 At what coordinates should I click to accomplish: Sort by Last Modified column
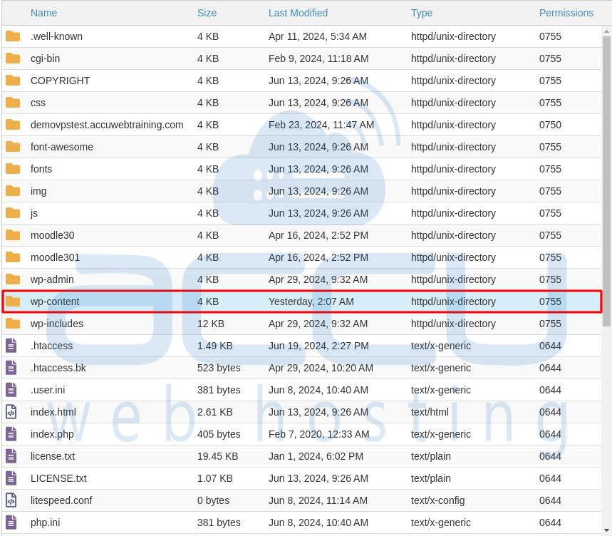pos(298,13)
